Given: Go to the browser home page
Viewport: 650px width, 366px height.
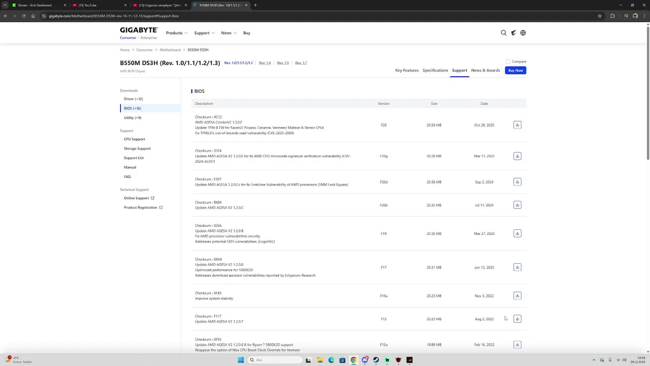Looking at the screenshot, I should (33, 16).
